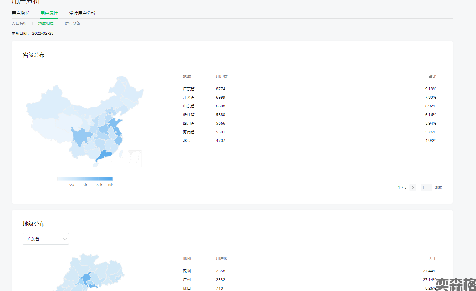
Task: Click the dropdown chevron arrow beside 广东省
Action: click(x=65, y=239)
